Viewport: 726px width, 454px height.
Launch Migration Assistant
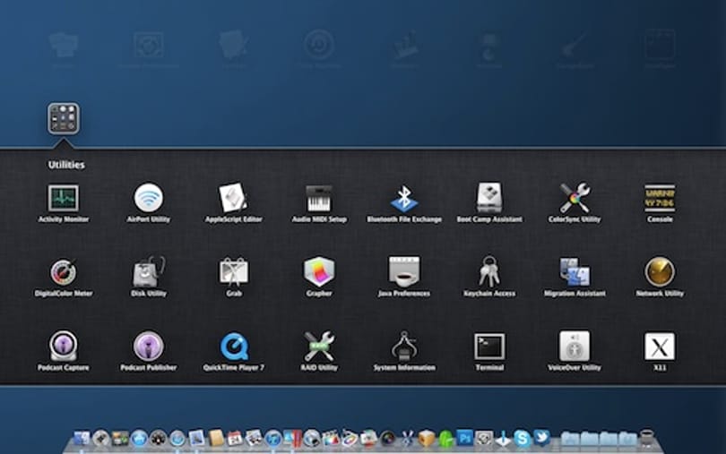tap(575, 272)
